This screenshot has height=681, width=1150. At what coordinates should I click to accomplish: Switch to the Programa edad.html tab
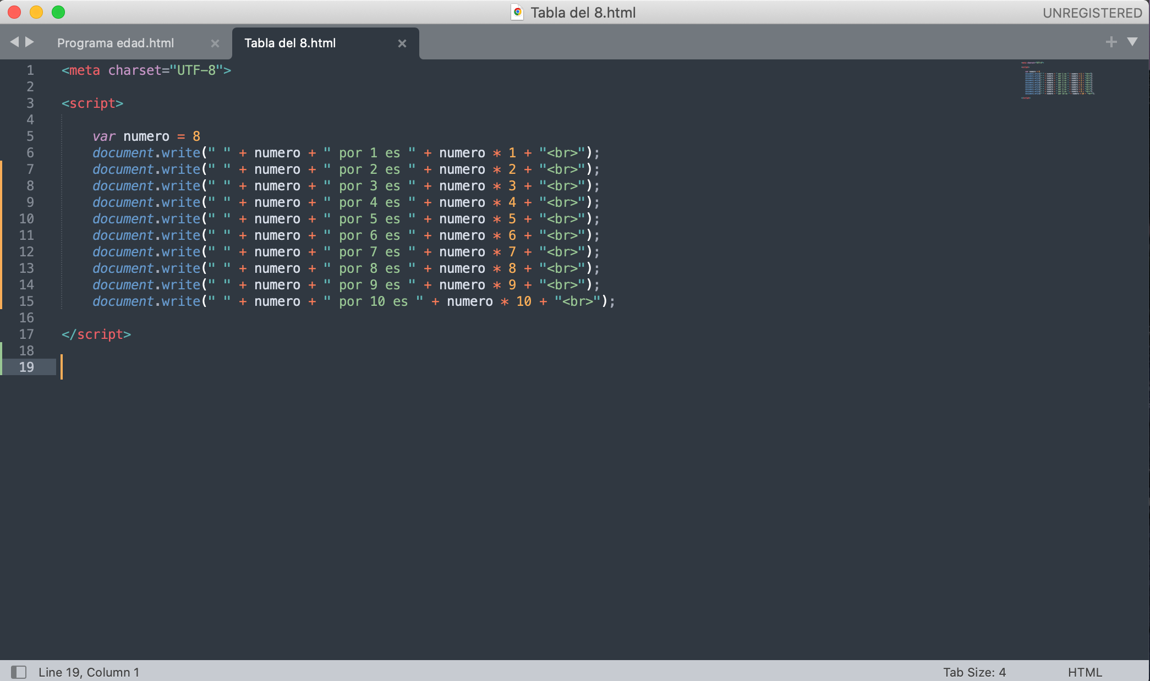tap(116, 43)
